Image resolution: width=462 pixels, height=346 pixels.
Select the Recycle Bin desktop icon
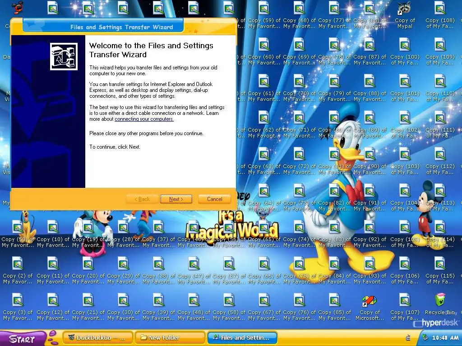(440, 300)
